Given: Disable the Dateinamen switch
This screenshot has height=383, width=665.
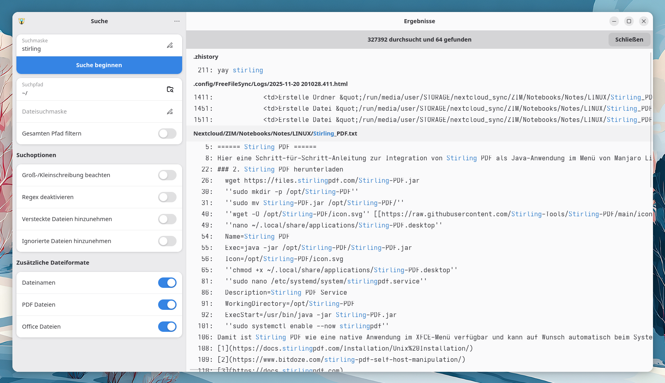Looking at the screenshot, I should (x=167, y=283).
